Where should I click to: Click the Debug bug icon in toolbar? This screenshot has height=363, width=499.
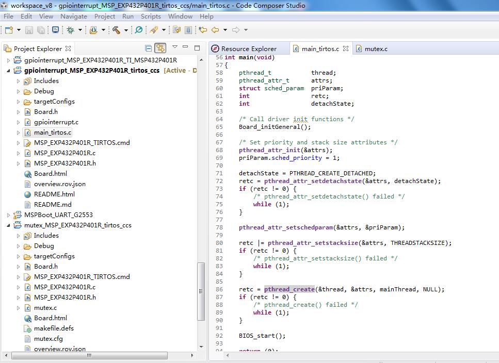click(71, 30)
